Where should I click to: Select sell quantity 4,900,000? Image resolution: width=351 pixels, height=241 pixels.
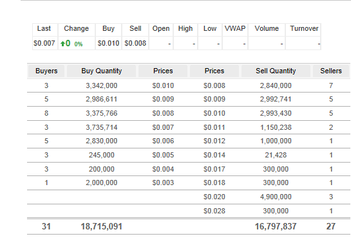click(x=276, y=197)
